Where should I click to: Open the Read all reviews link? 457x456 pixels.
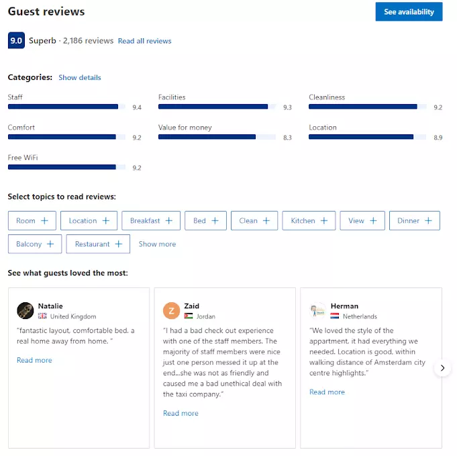(x=144, y=41)
